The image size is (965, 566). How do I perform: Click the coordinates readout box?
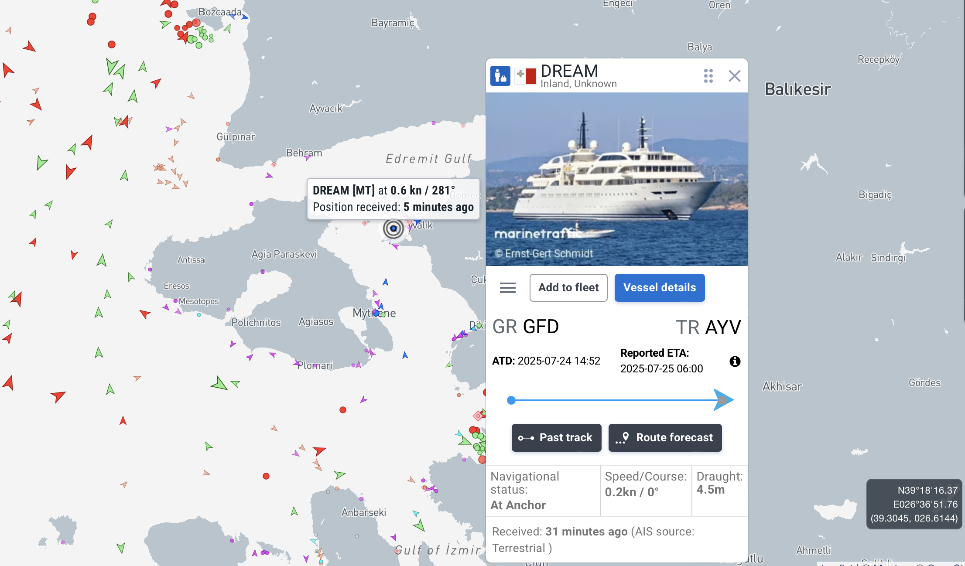[914, 504]
